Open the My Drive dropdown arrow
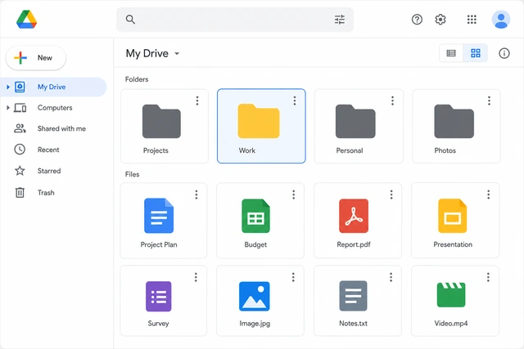The width and height of the screenshot is (524, 349). point(177,53)
